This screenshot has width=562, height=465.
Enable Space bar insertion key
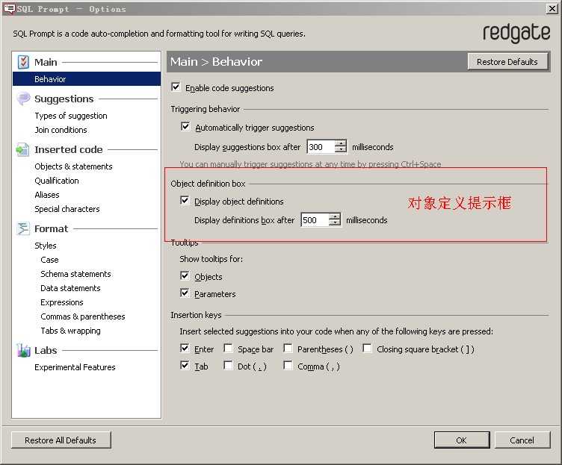point(228,349)
